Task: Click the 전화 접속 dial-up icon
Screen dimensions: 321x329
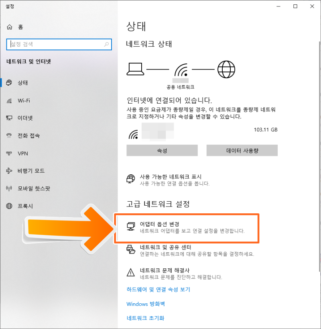Action: 9,135
